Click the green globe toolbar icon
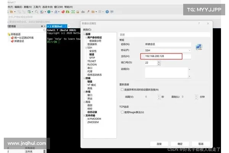Screen dimensions: 229x153 pyautogui.click(x=49, y=12)
